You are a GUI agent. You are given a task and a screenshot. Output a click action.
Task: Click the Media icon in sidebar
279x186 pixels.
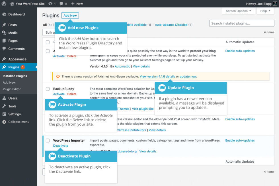pyautogui.click(x=4, y=33)
